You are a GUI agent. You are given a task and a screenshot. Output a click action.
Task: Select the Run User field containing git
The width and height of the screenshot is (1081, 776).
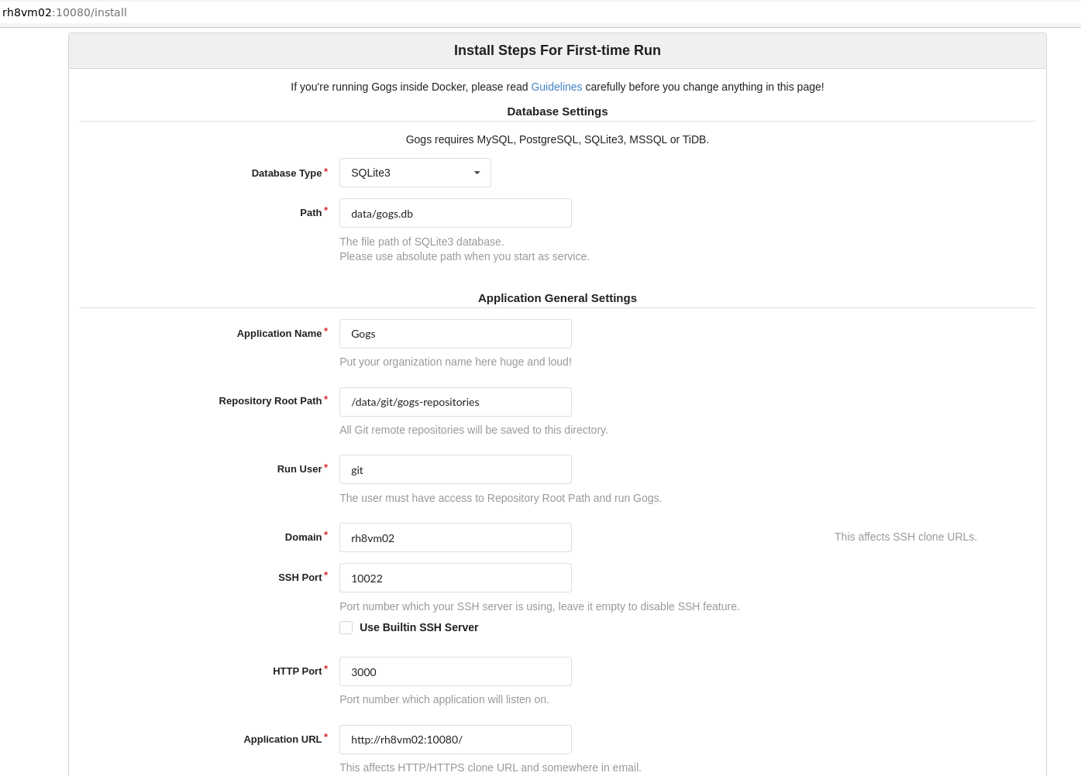[x=456, y=469]
